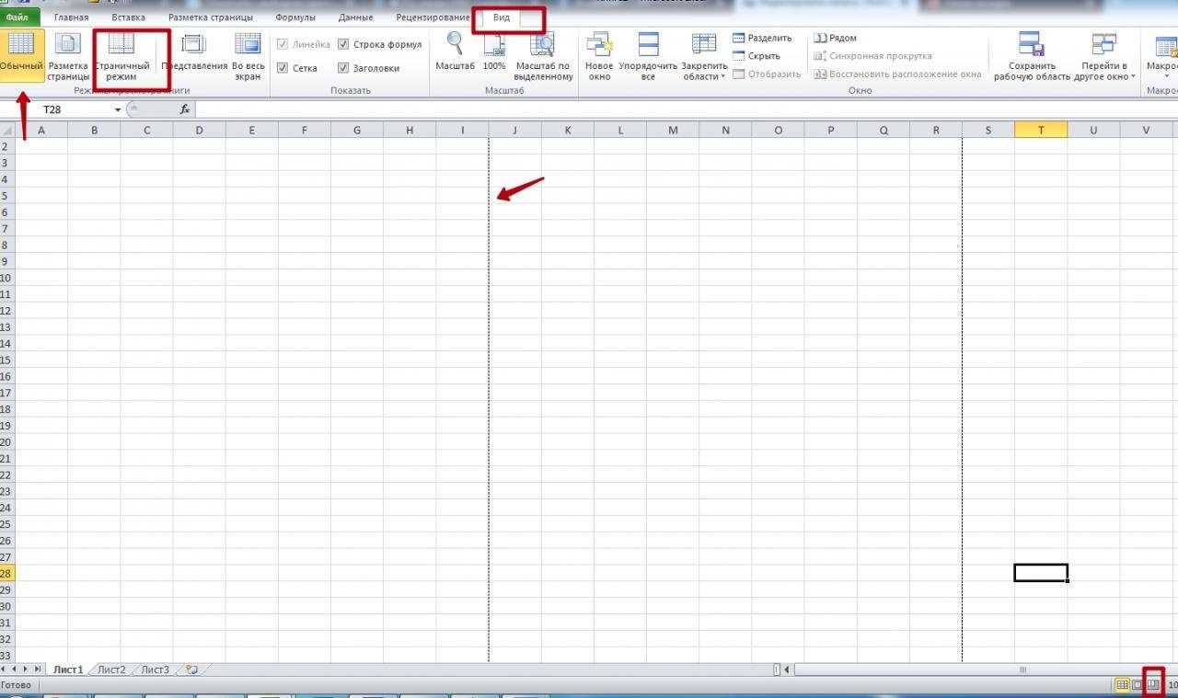Activate Страничный режим page break preview
The image size is (1178, 698).
[x=121, y=55]
